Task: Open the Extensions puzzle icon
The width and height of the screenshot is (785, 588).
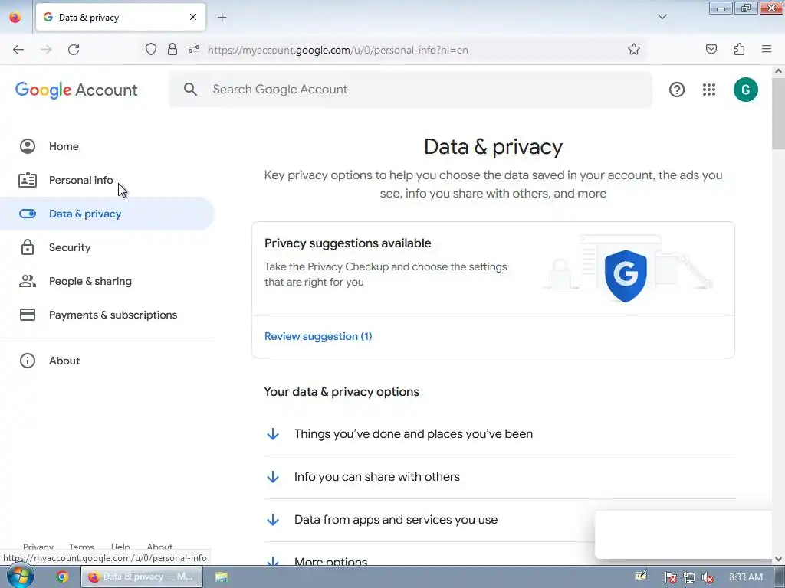Action: point(739,50)
